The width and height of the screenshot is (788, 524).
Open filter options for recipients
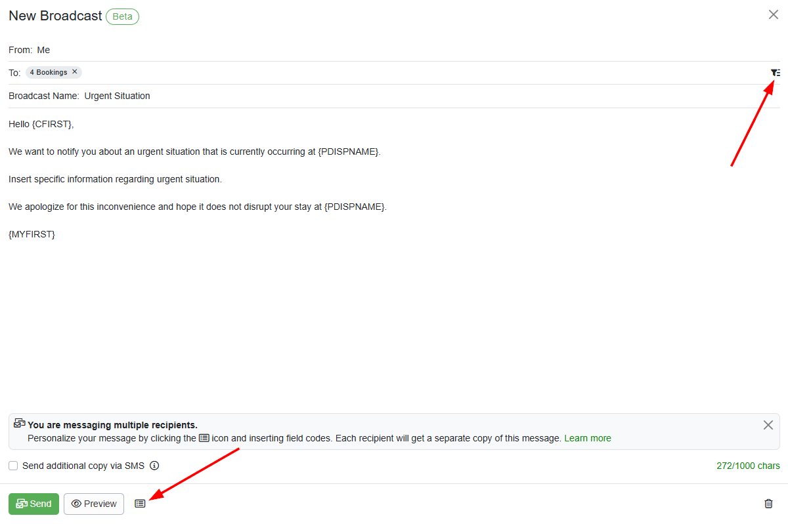(x=775, y=72)
